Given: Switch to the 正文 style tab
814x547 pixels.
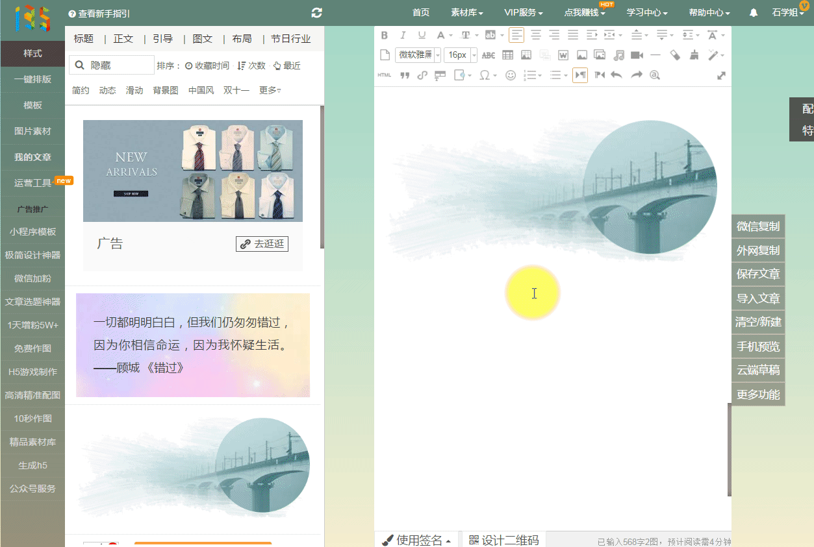Looking at the screenshot, I should (123, 39).
